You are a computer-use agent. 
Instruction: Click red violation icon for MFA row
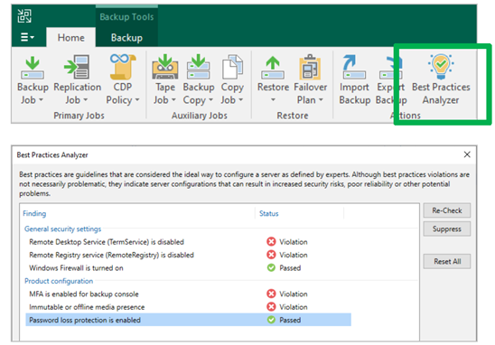pos(271,294)
